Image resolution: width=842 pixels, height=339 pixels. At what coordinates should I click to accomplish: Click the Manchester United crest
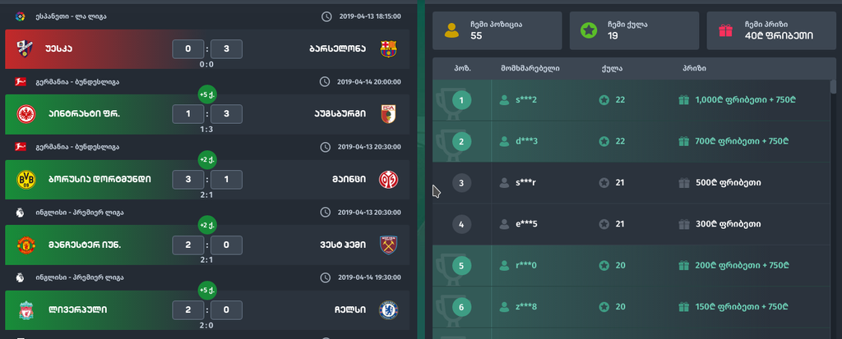tap(25, 245)
